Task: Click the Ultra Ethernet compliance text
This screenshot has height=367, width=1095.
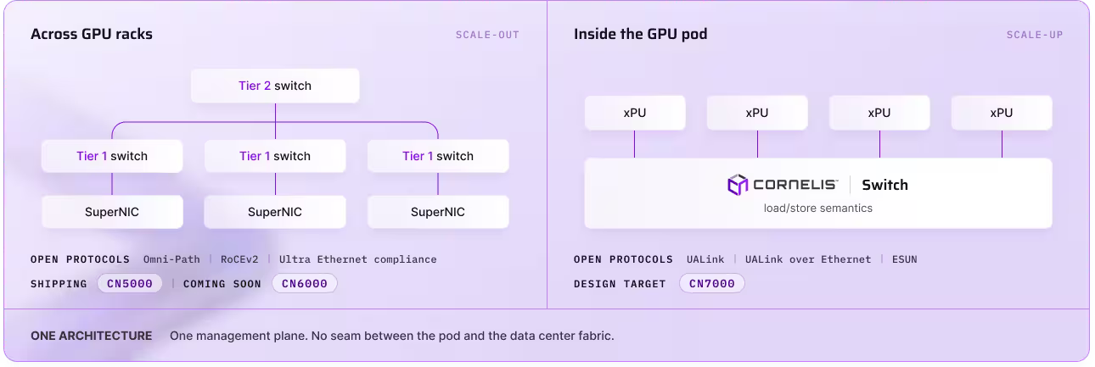Action: (357, 259)
